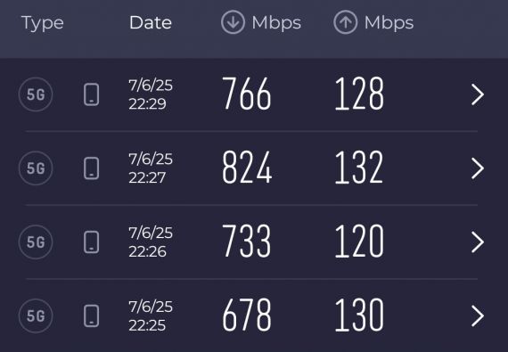Click the upload arrow icon in the header

(x=346, y=22)
